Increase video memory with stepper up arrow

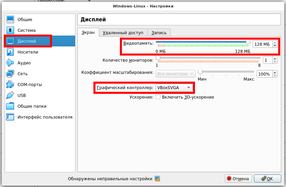275,43
